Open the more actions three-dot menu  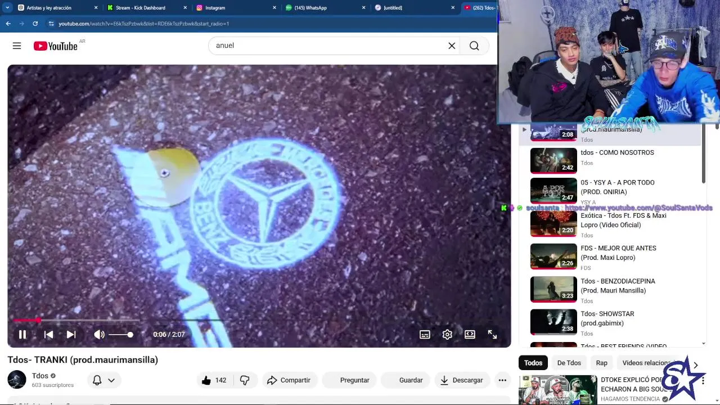502,380
